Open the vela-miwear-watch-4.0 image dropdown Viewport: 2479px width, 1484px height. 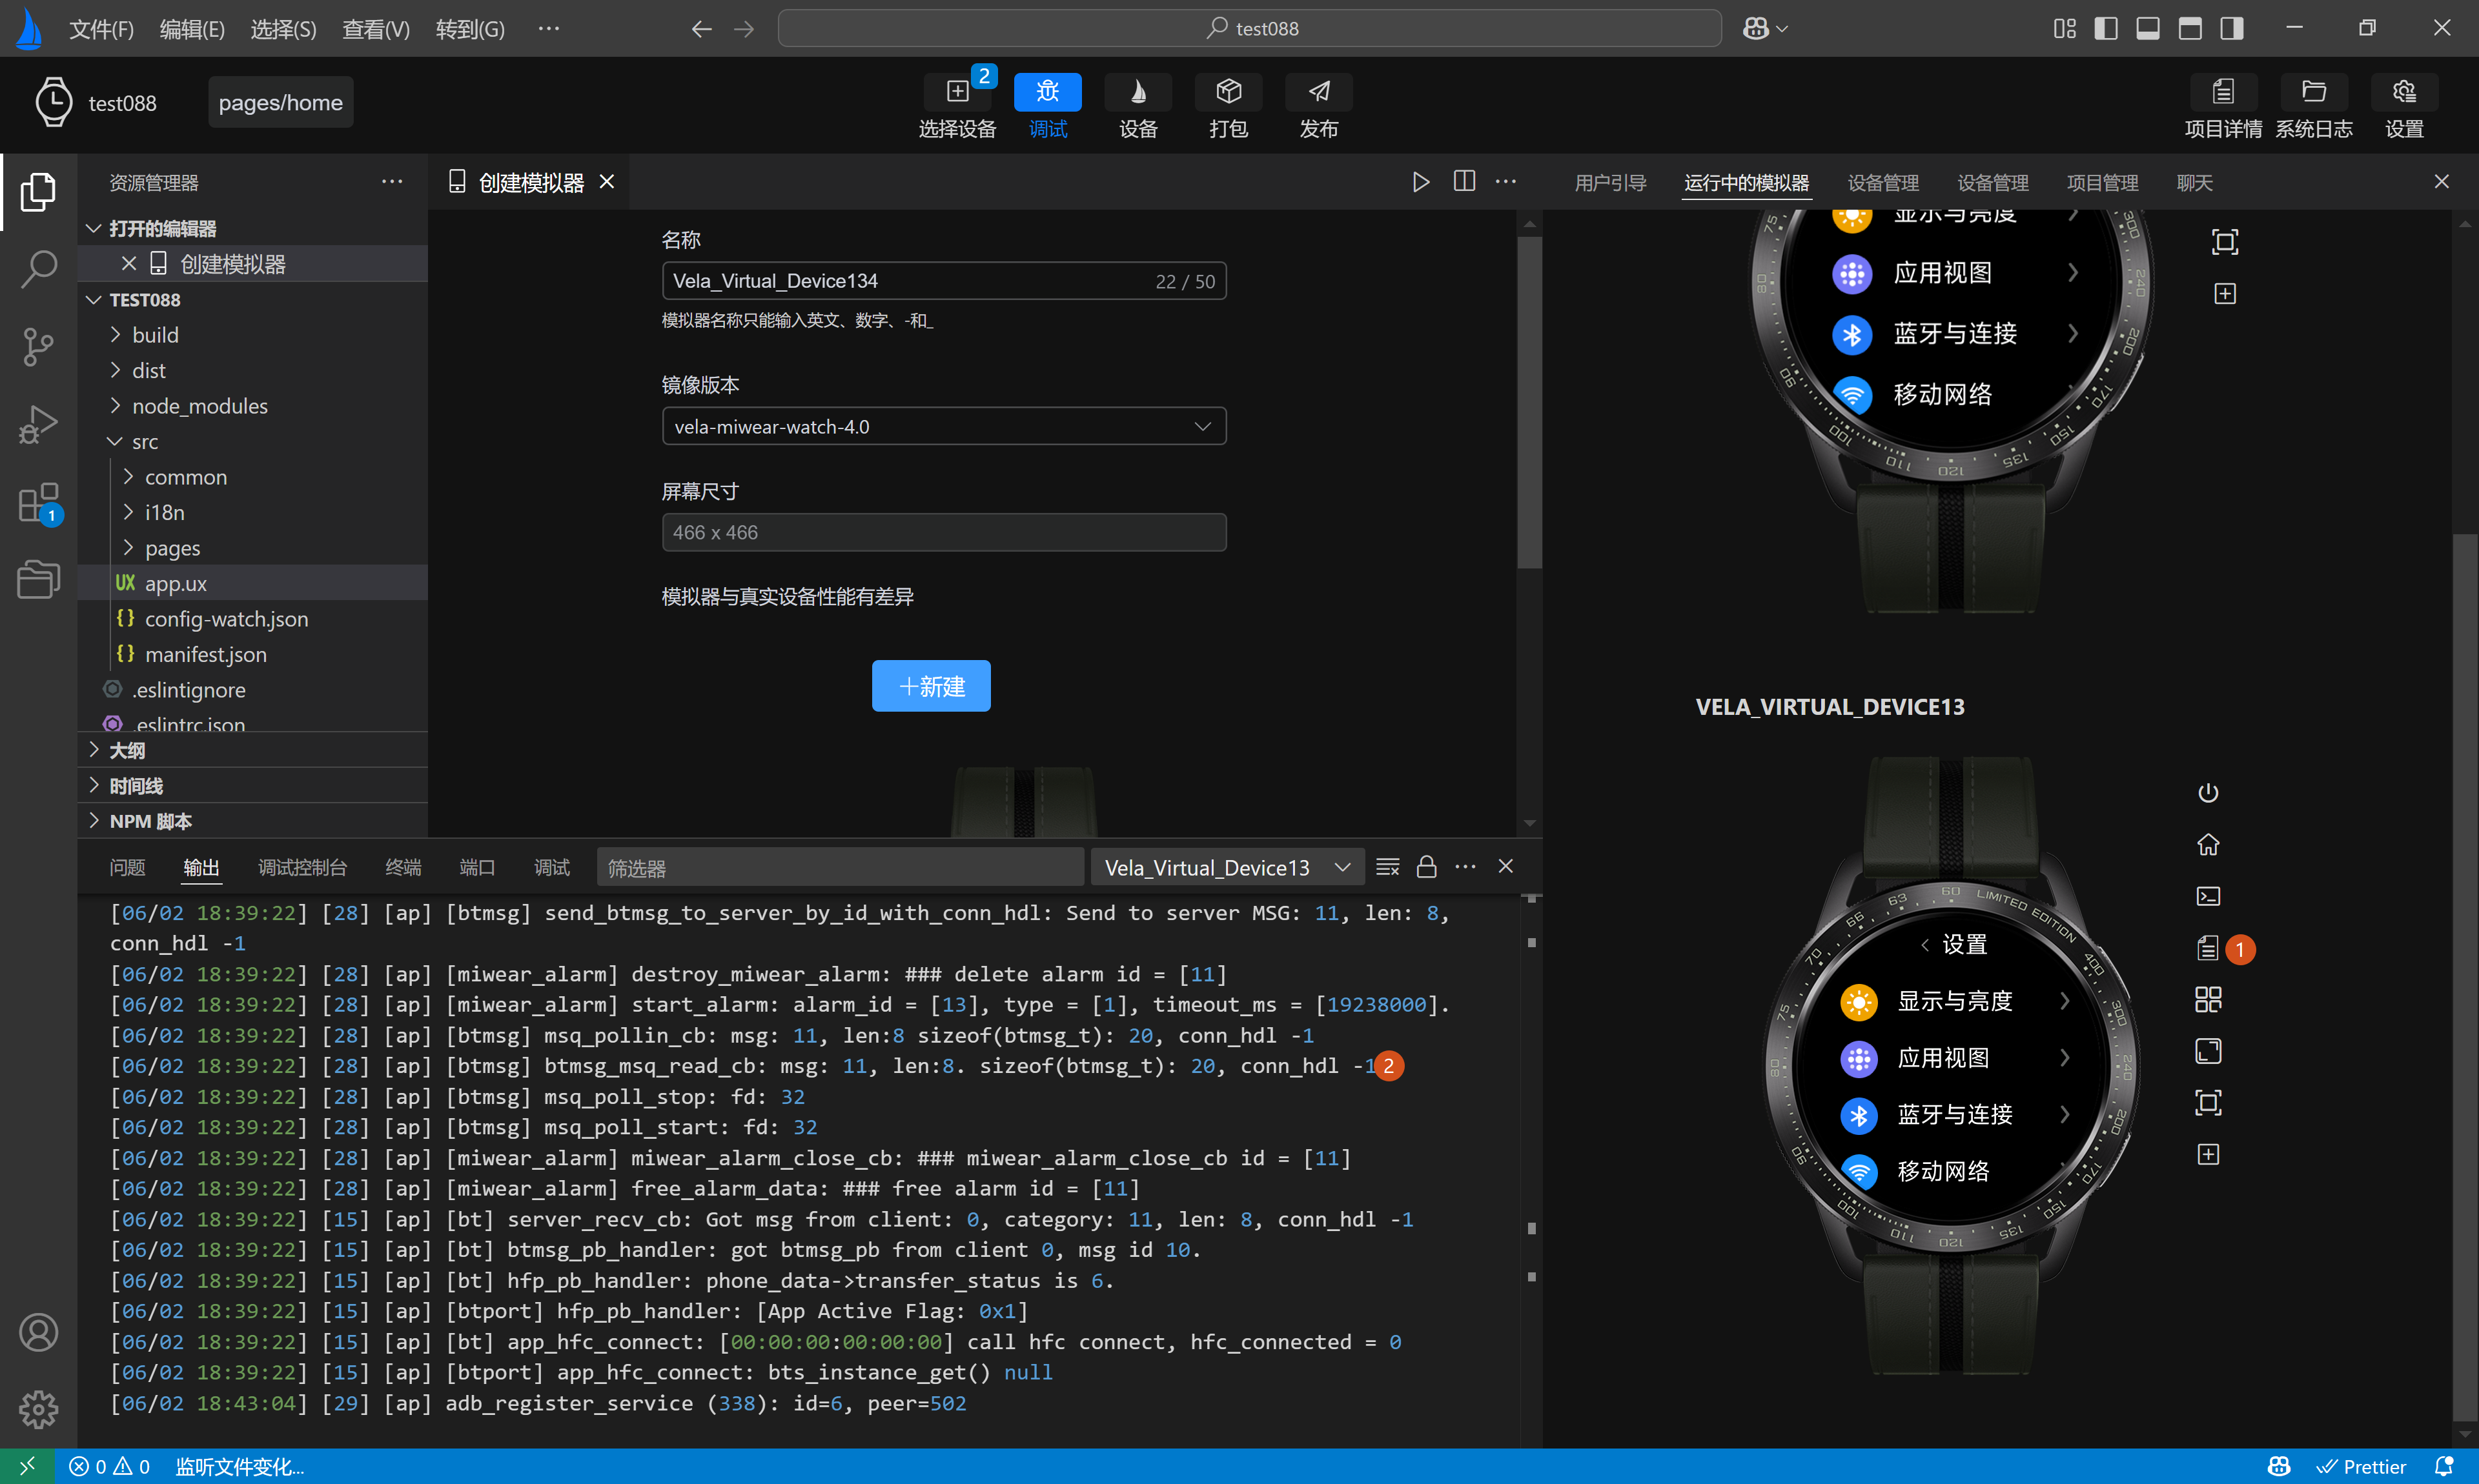pyautogui.click(x=943, y=427)
